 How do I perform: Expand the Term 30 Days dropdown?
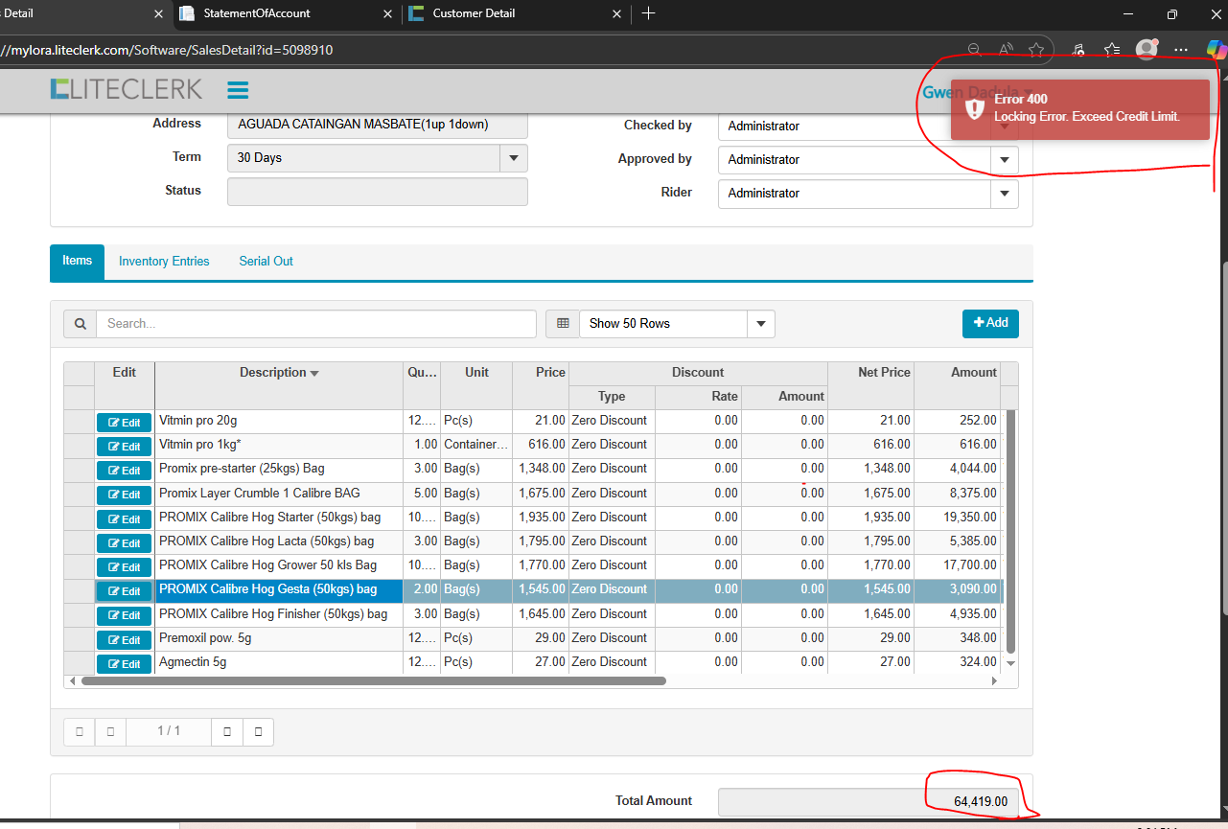pyautogui.click(x=513, y=158)
